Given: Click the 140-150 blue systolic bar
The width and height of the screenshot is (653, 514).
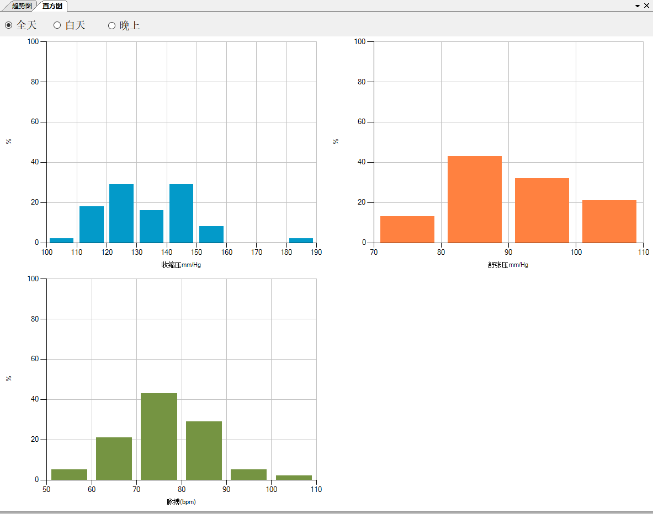Looking at the screenshot, I should tap(181, 213).
